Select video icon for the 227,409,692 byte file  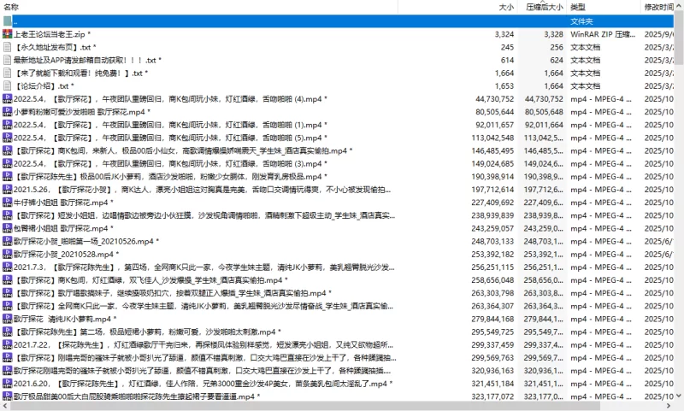7,203
